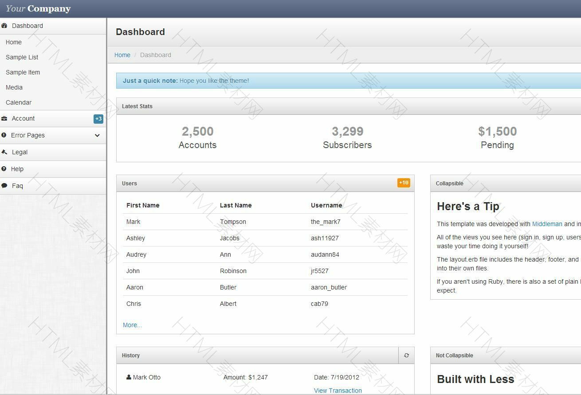
Task: Expand the Error Pages chevron
Action: tap(97, 135)
